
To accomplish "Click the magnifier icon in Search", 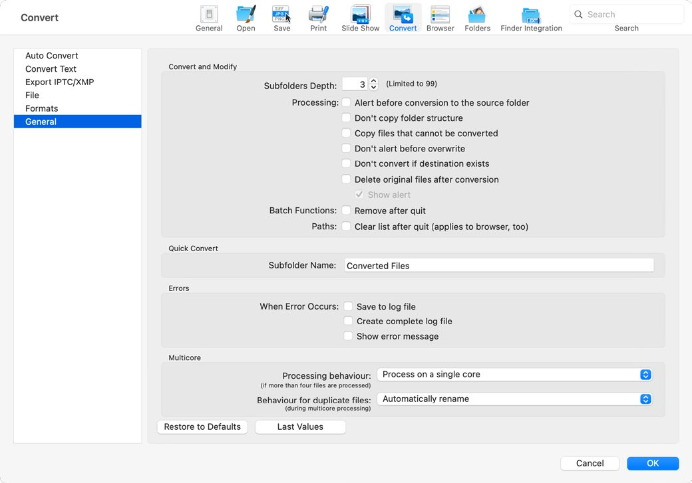I will pos(578,15).
